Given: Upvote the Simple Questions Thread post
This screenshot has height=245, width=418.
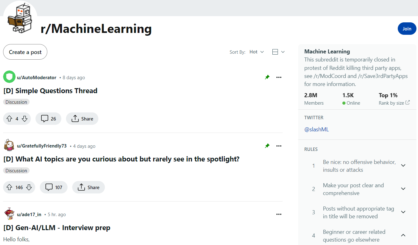Looking at the screenshot, I should (9, 119).
